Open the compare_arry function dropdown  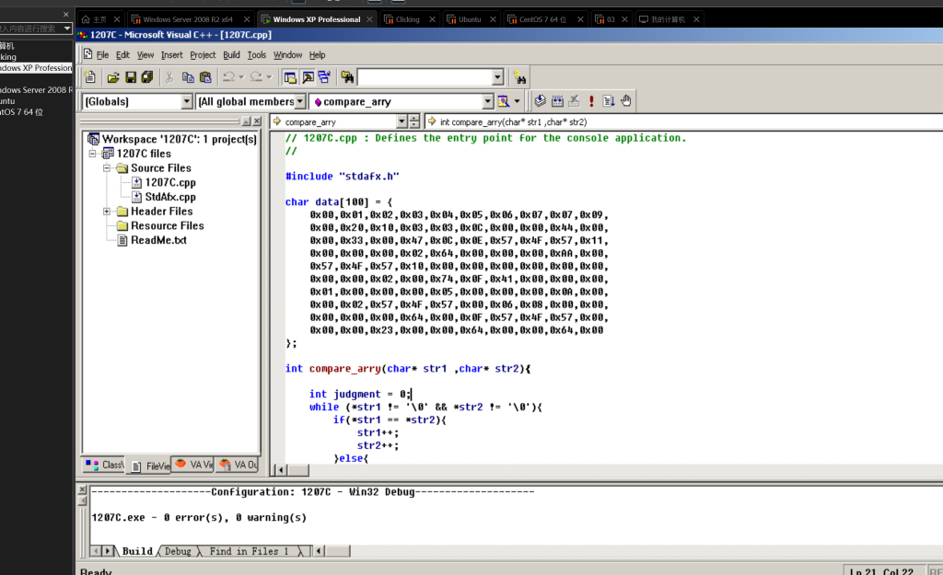tap(488, 101)
